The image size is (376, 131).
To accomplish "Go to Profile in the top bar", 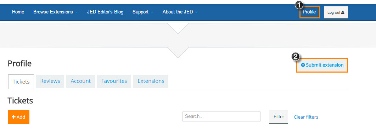I will [x=309, y=12].
